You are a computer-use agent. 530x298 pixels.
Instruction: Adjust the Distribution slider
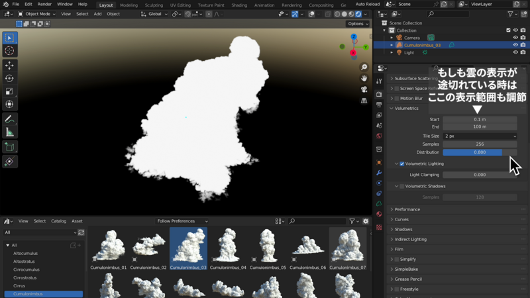pos(480,152)
